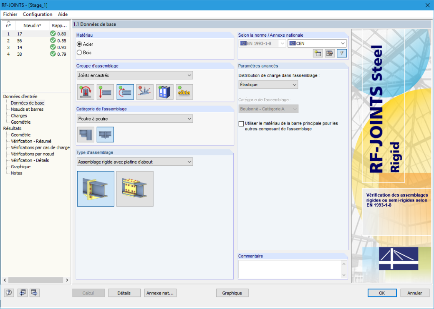
Task: Select the pinned joint group icon
Action: 106,92
